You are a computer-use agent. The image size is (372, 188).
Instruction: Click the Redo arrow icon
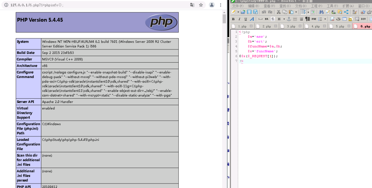click(270, 12)
